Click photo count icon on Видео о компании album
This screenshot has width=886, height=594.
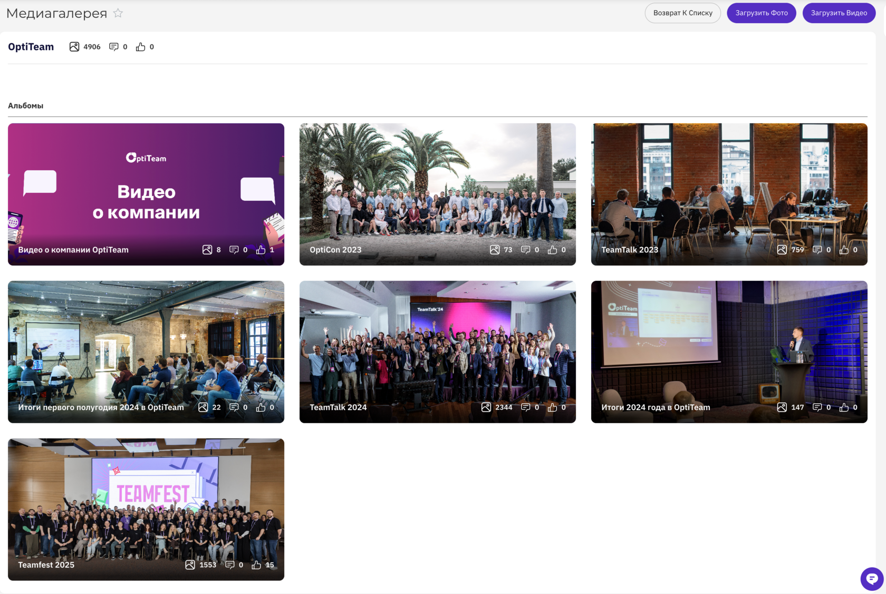click(x=207, y=250)
